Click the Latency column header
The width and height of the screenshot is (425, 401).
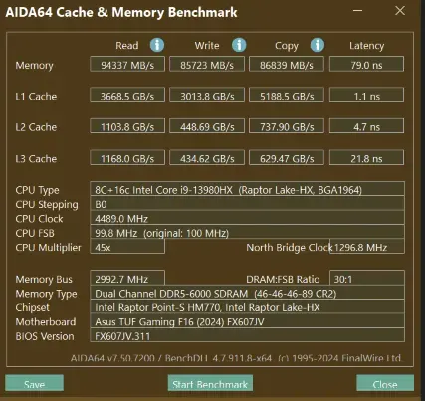point(366,46)
